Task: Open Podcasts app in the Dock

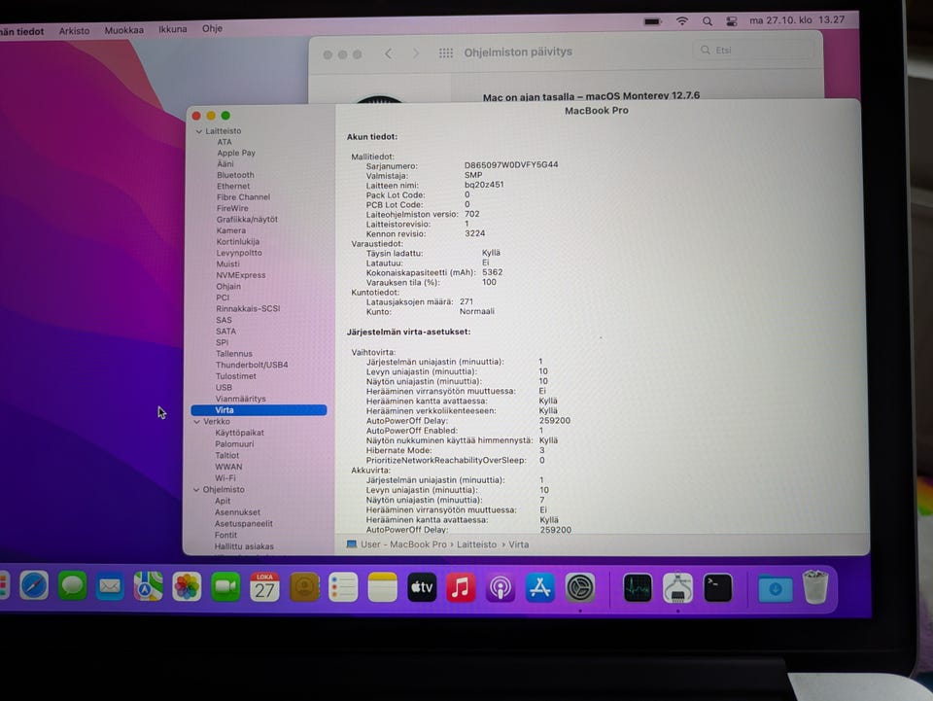Action: coord(501,588)
